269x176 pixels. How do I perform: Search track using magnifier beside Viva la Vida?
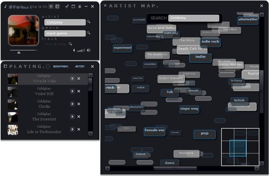[70, 44]
